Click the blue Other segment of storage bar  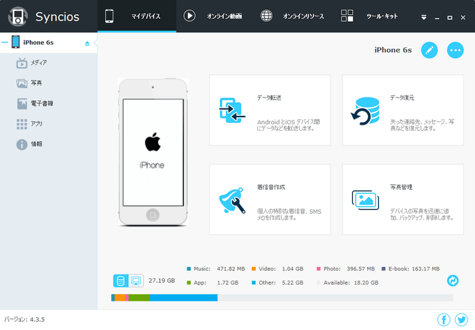[184, 297]
